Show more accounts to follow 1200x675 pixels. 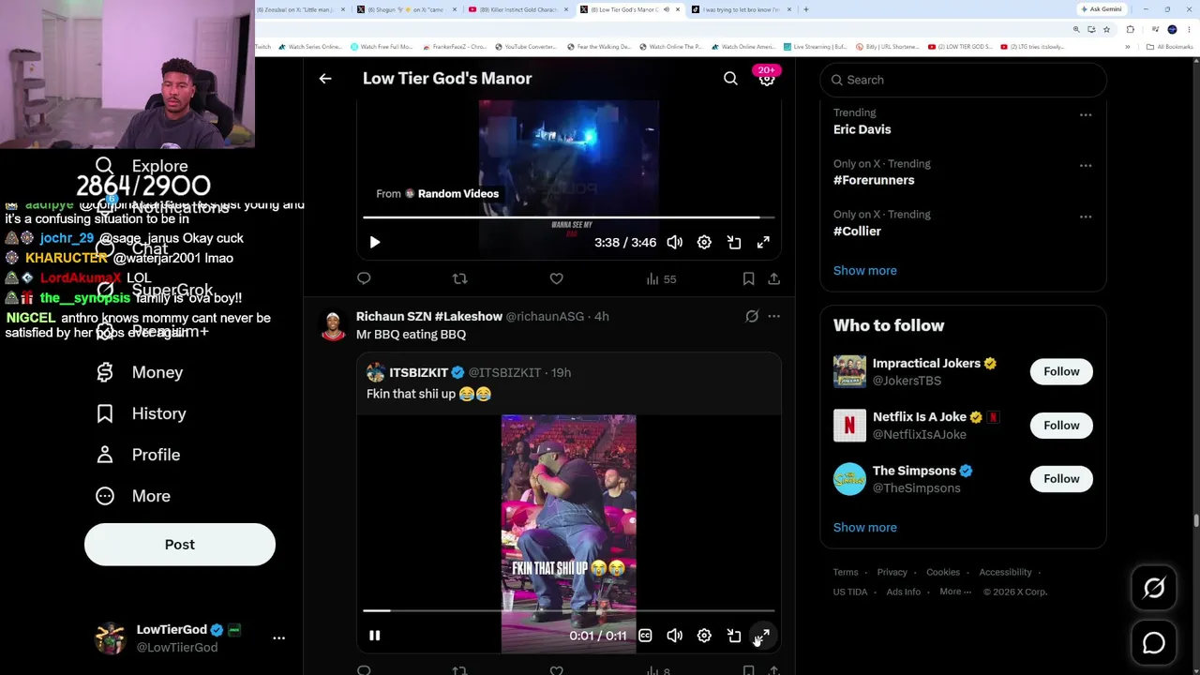click(x=864, y=527)
